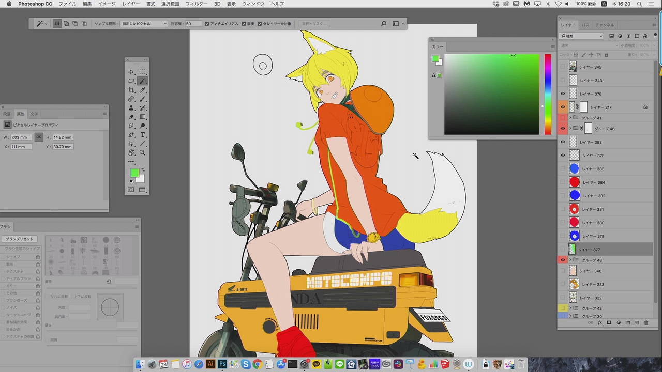Select the Hand tool
The image size is (662, 372).
pyautogui.click(x=131, y=153)
